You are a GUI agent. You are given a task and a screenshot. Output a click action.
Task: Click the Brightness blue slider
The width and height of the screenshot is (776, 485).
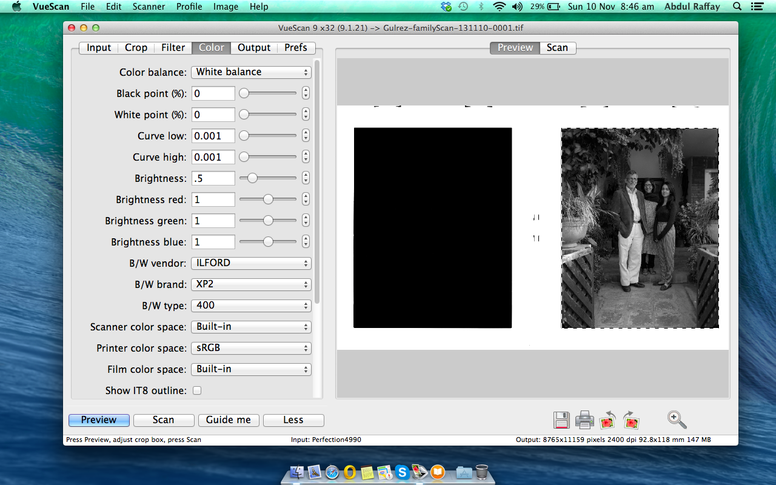coord(268,242)
